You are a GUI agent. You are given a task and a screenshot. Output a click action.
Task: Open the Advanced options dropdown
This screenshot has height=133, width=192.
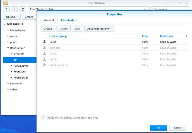(100, 29)
